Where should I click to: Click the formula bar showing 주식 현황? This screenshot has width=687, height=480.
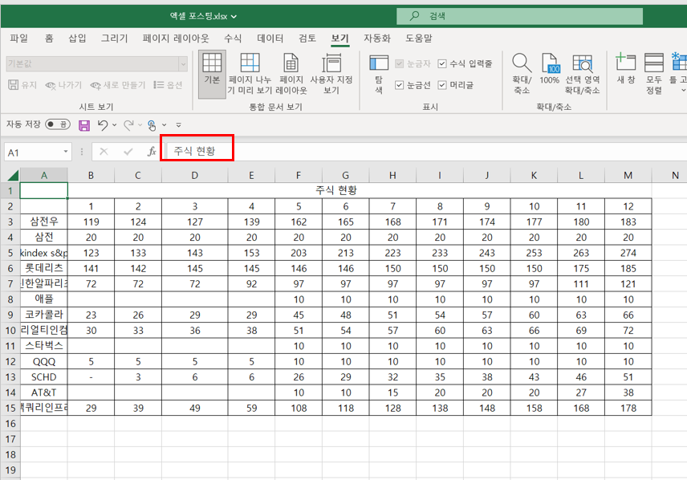(x=425, y=152)
